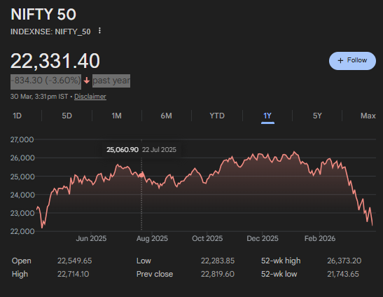Click the 24,000 y-axis label
The height and width of the screenshot is (297, 383).
click(x=22, y=195)
